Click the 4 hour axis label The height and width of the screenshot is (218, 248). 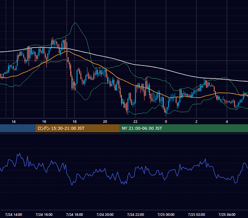click(x=227, y=122)
